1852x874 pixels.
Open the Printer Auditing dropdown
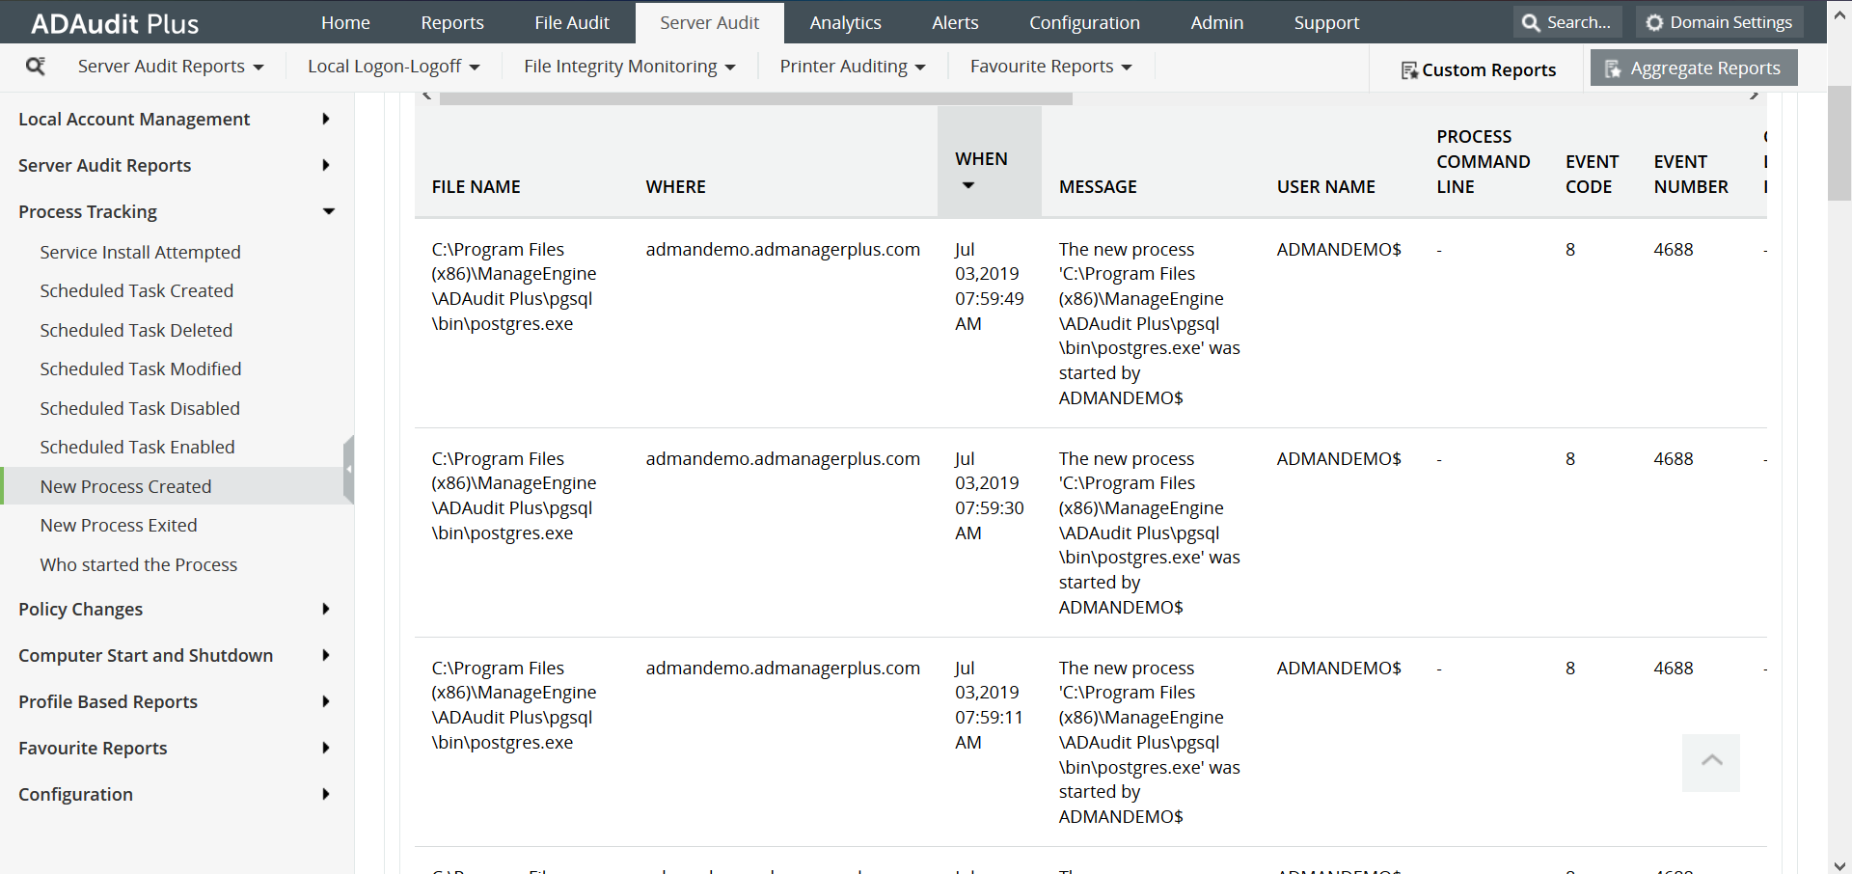pos(853,67)
